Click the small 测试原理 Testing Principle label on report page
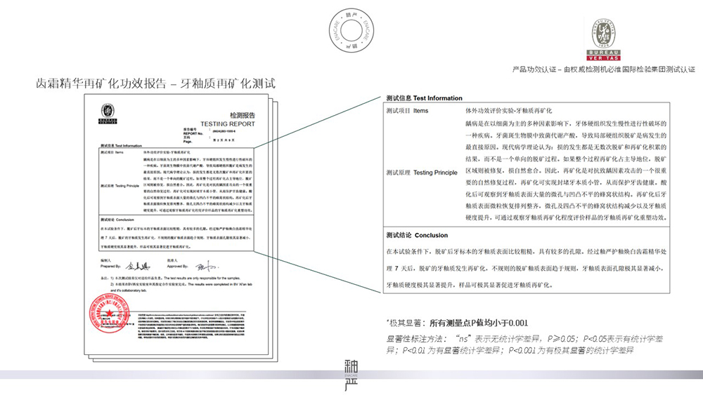703x395 pixels. [120, 186]
